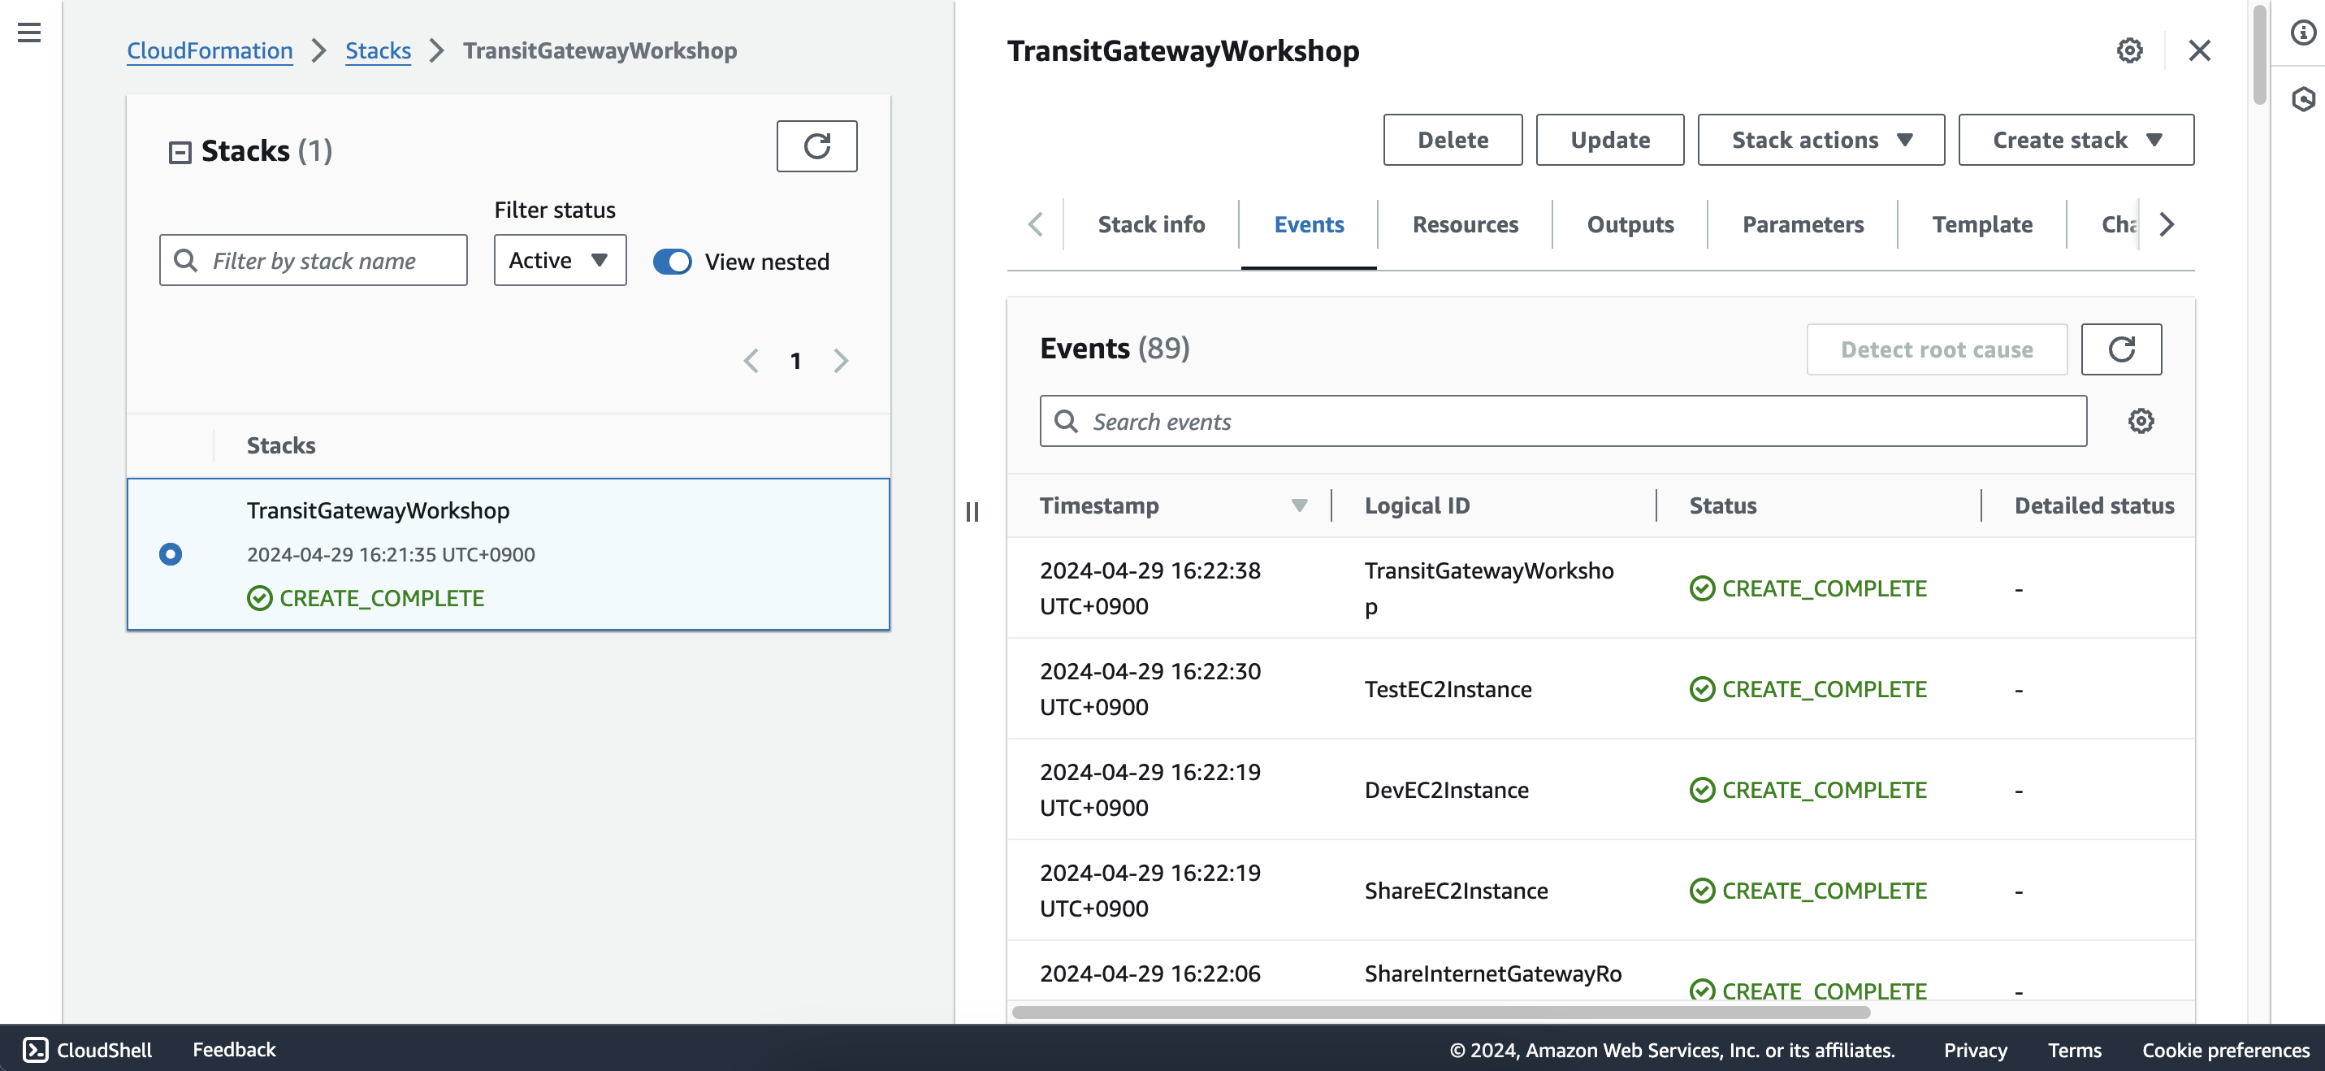Viewport: 2325px width, 1071px height.
Task: Switch to the Resources tab
Action: (x=1465, y=225)
